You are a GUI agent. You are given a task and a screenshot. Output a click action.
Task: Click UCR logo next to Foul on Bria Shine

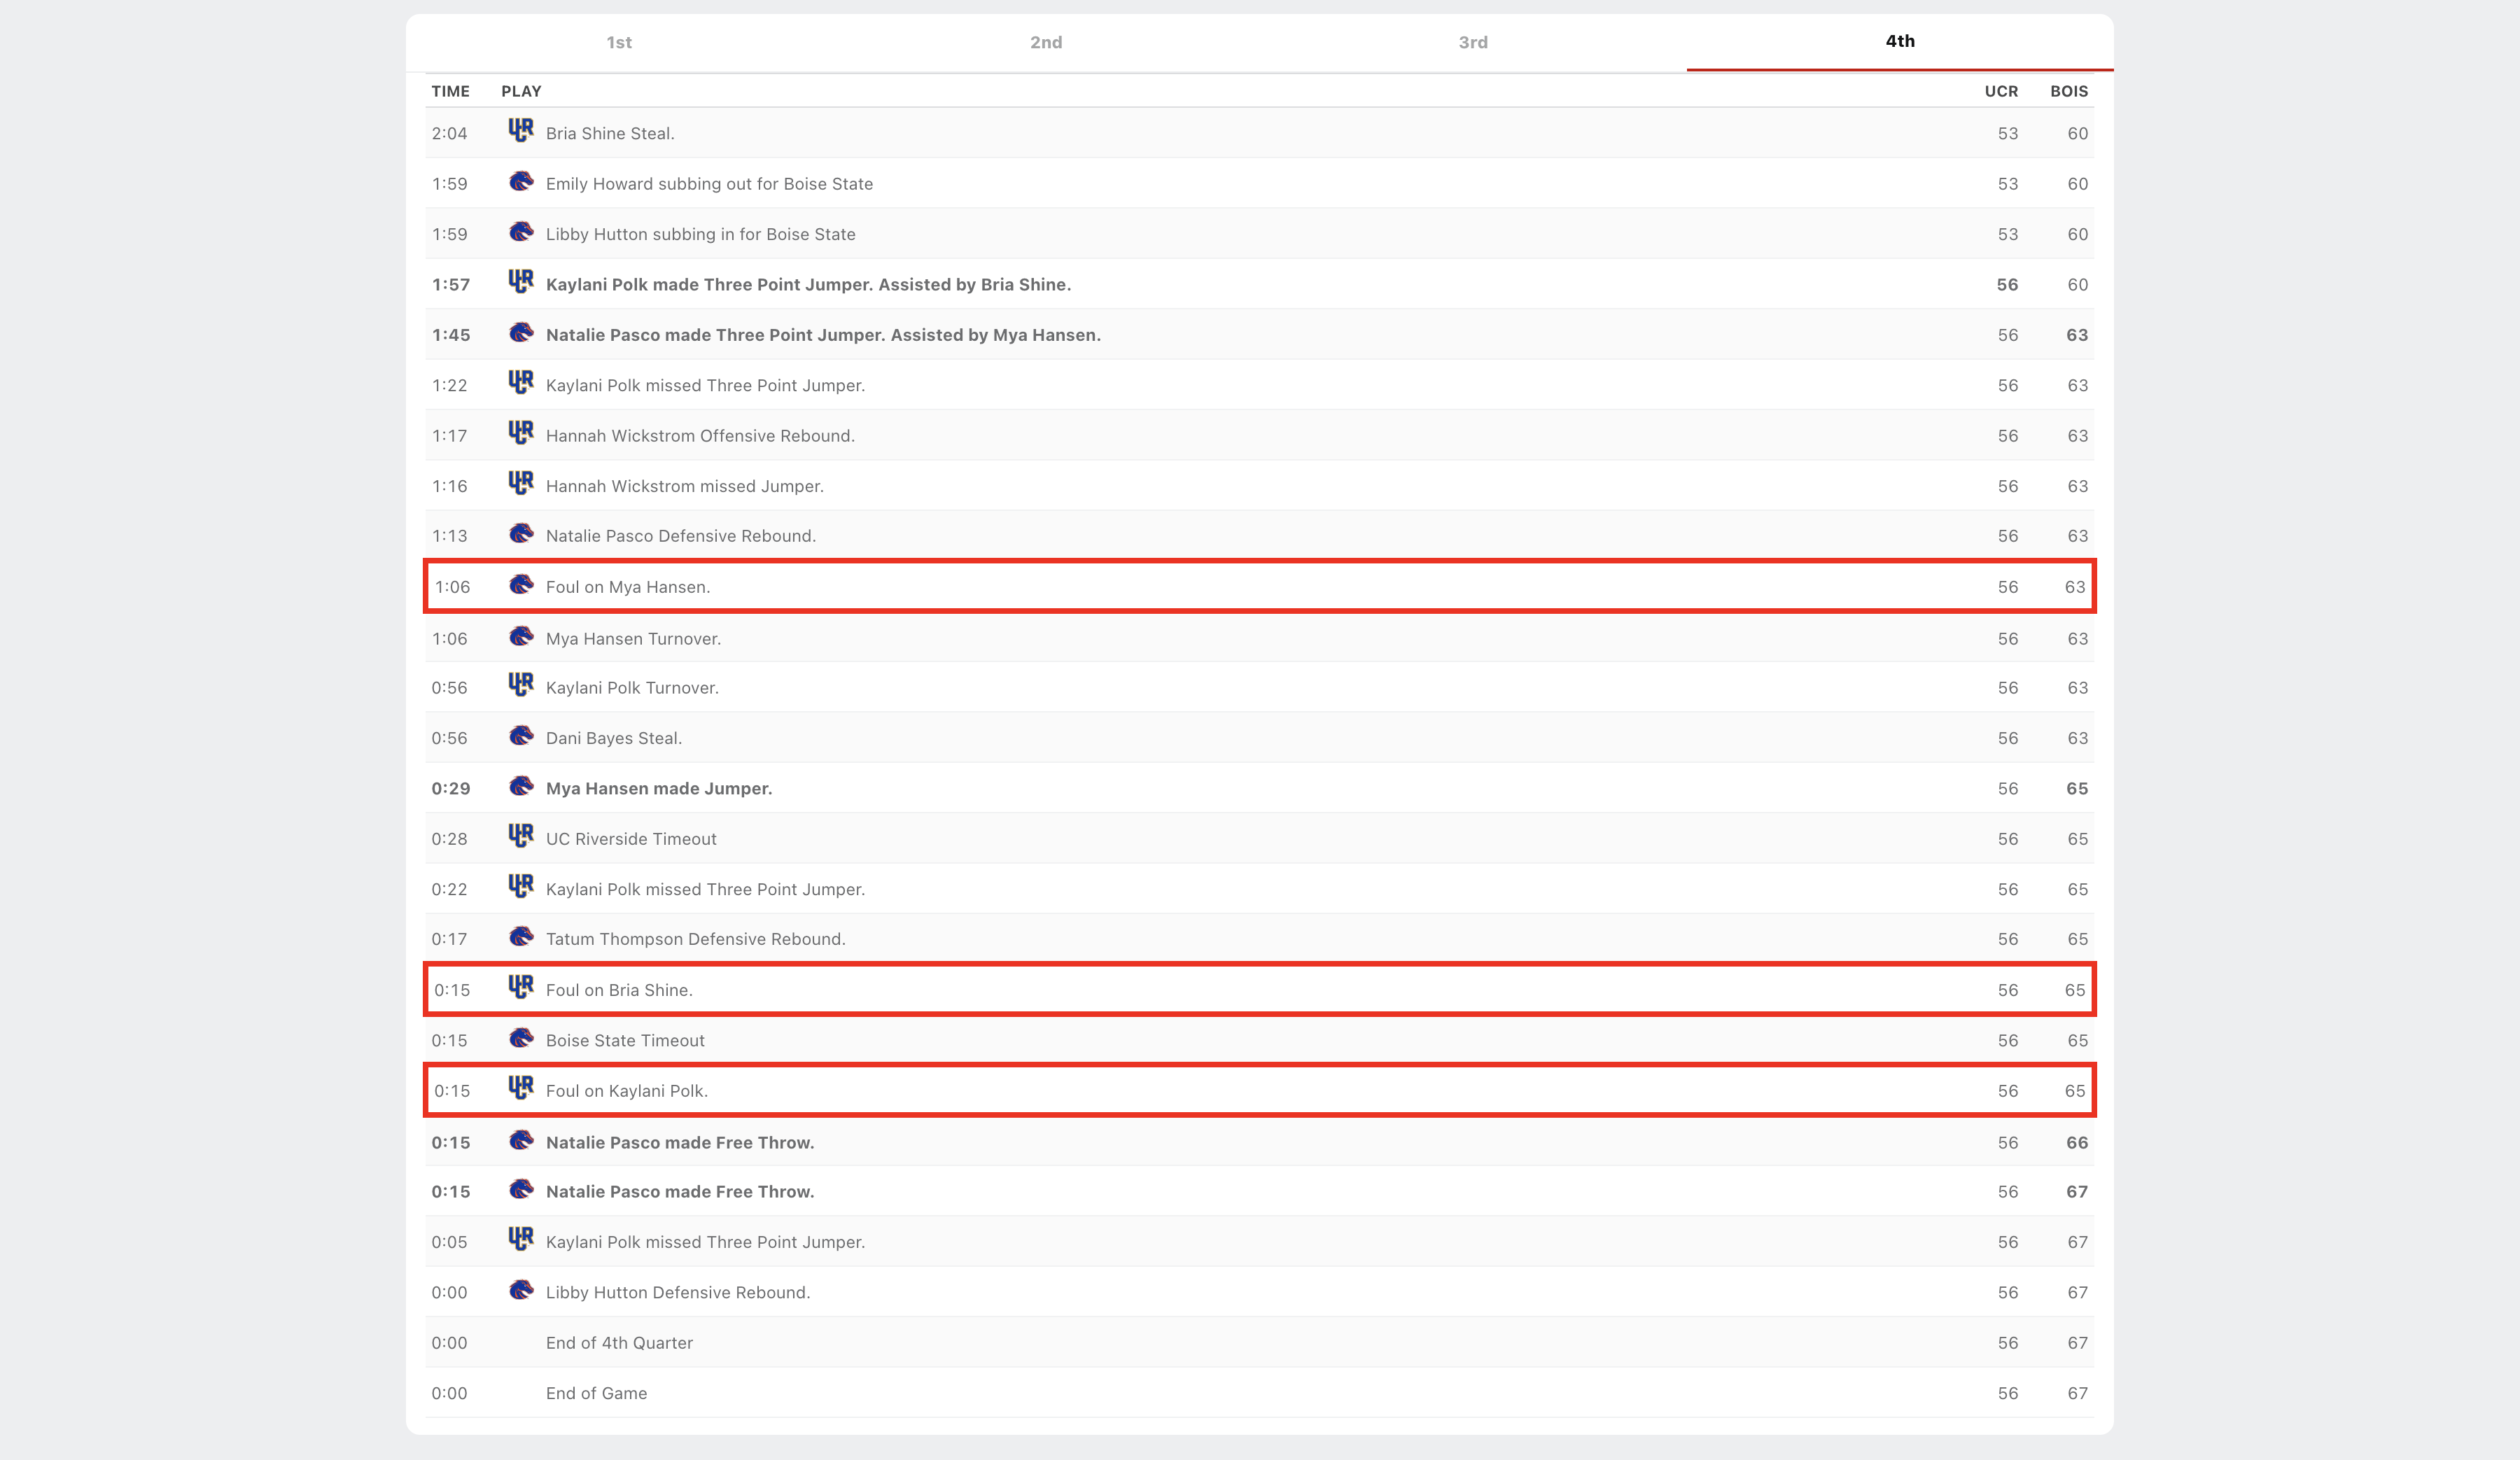[520, 988]
